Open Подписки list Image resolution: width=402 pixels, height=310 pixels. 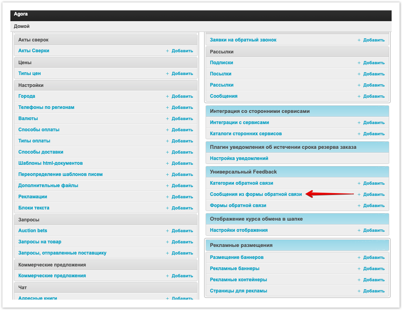click(222, 63)
